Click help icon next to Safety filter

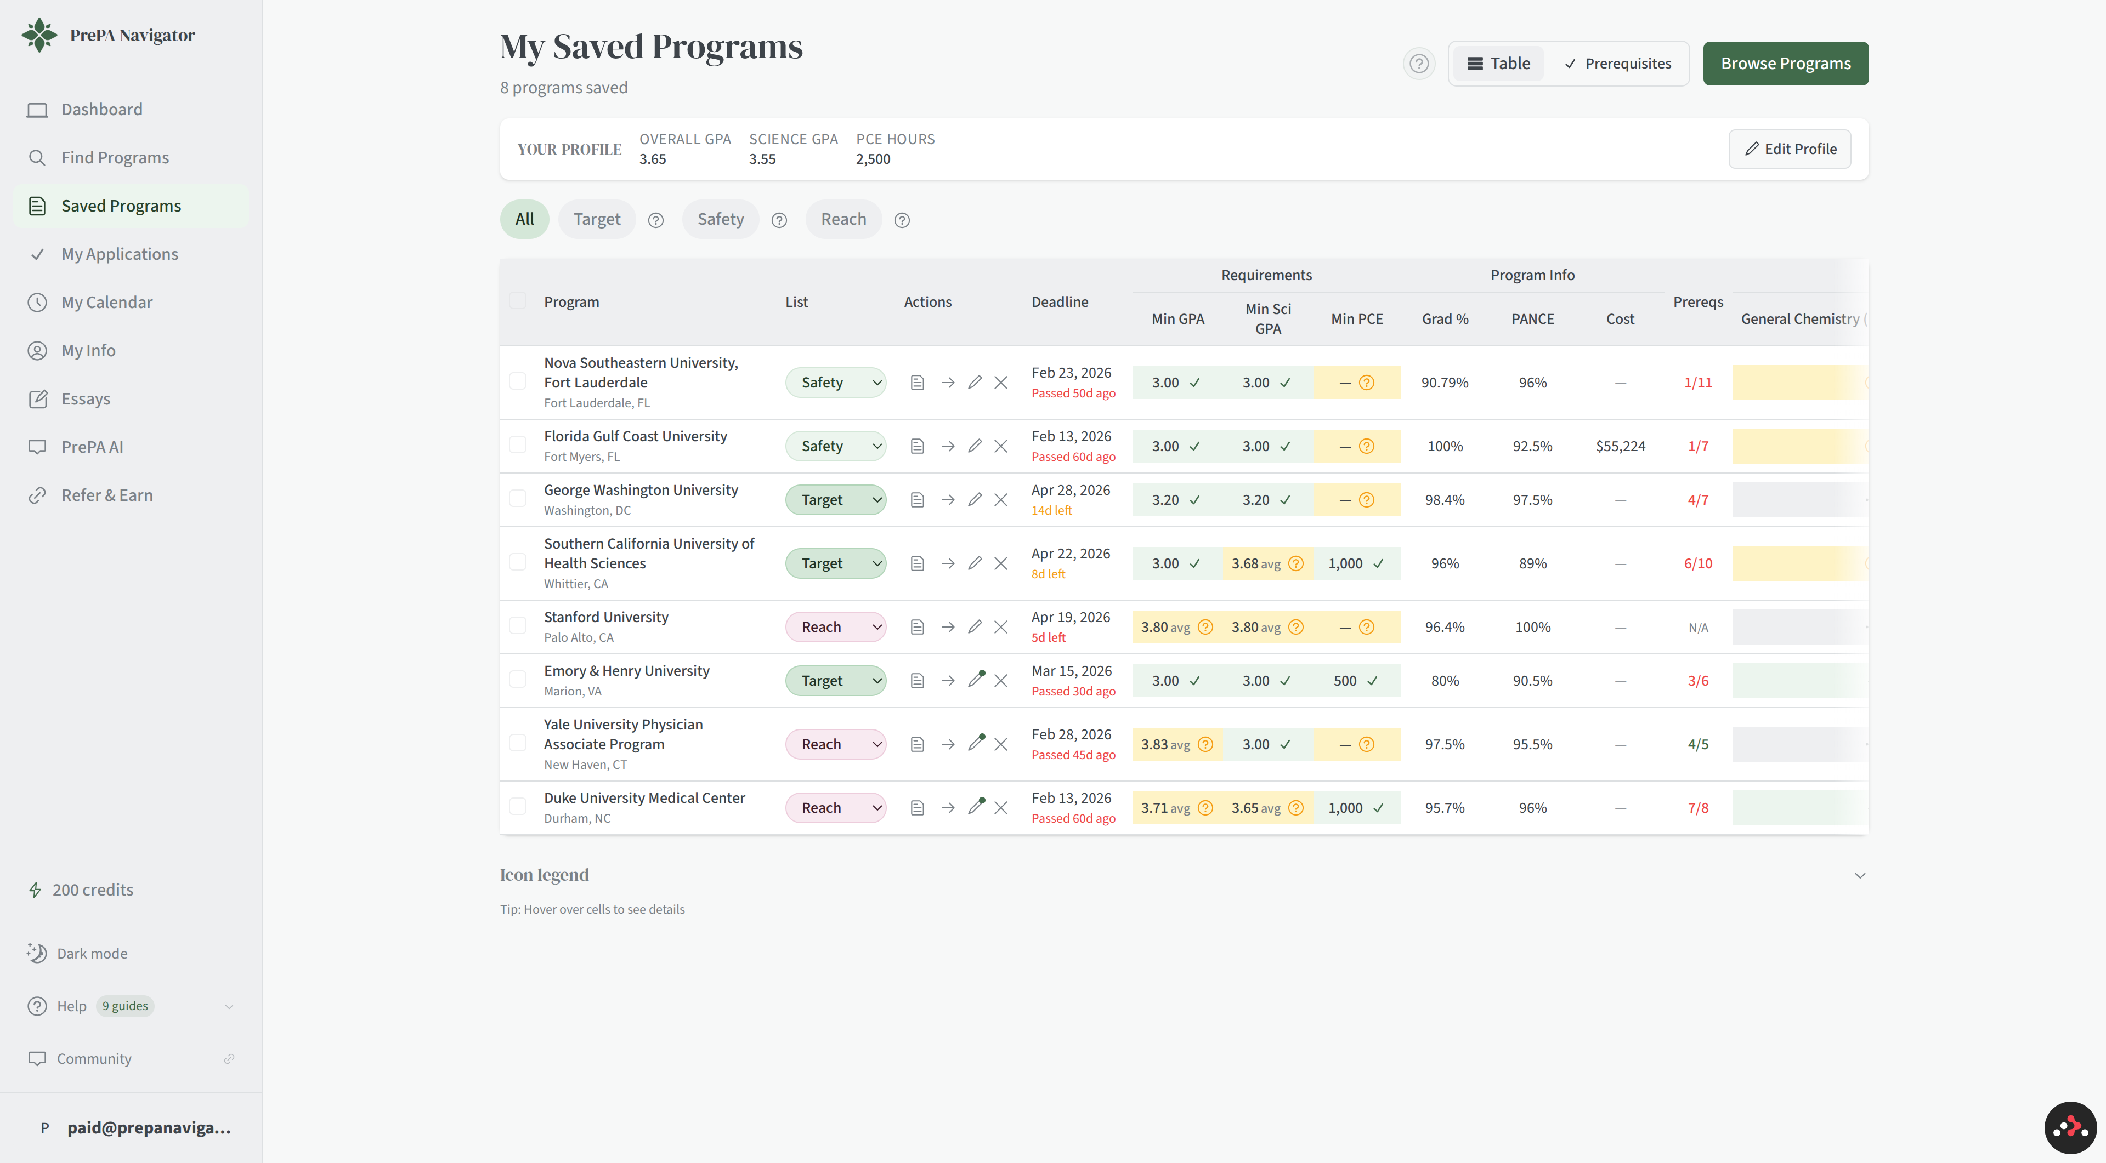779,220
